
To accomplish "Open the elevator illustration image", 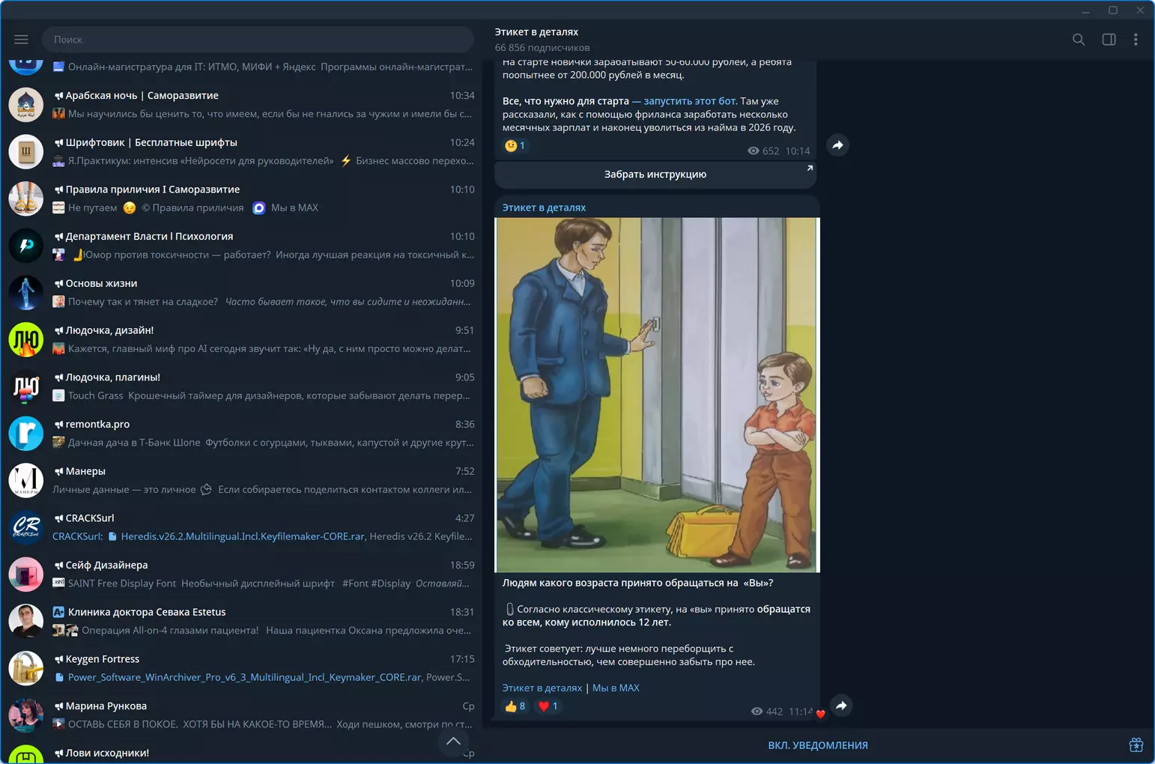I will [658, 395].
